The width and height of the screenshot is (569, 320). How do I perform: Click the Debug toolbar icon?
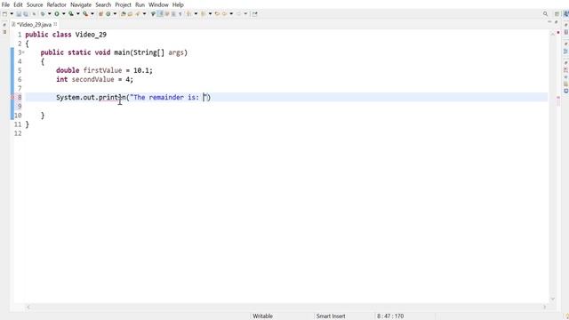coord(43,14)
